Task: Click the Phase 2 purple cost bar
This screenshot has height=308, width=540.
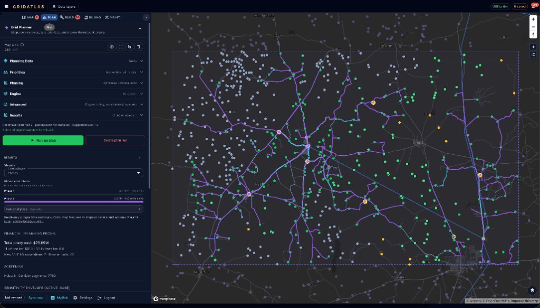Action: (x=74, y=202)
